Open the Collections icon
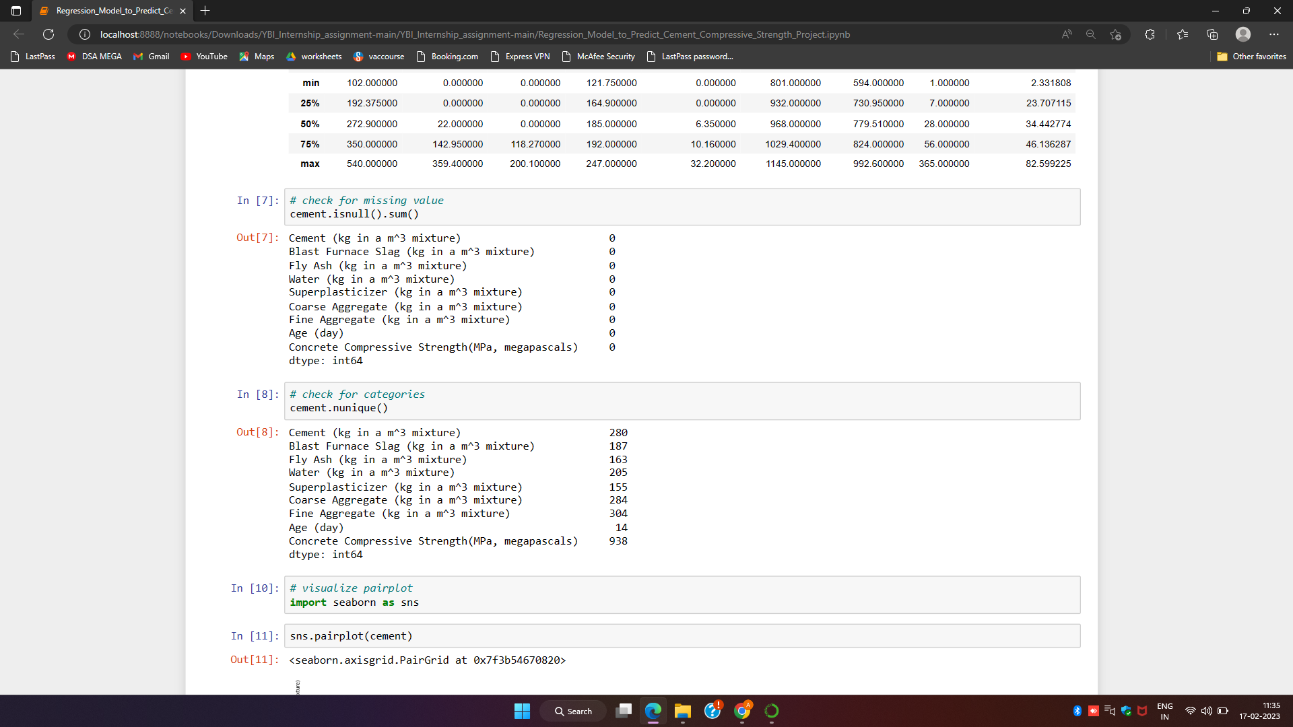1293x727 pixels. (x=1212, y=34)
